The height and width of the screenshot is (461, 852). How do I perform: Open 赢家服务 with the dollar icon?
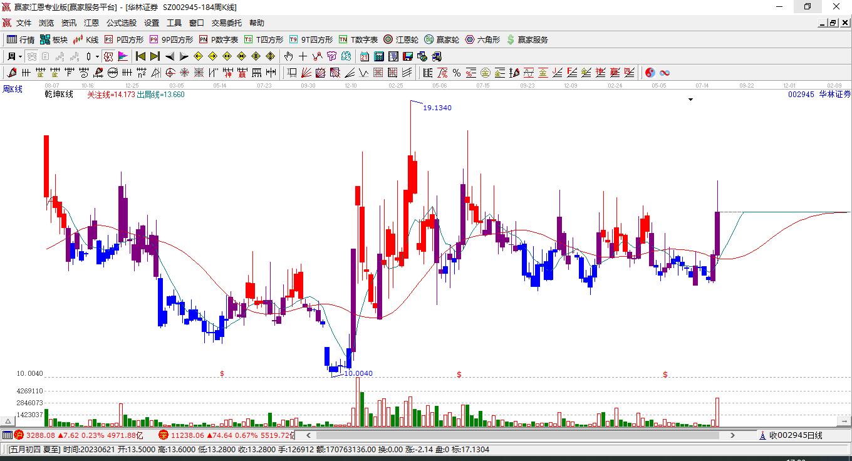tap(527, 39)
